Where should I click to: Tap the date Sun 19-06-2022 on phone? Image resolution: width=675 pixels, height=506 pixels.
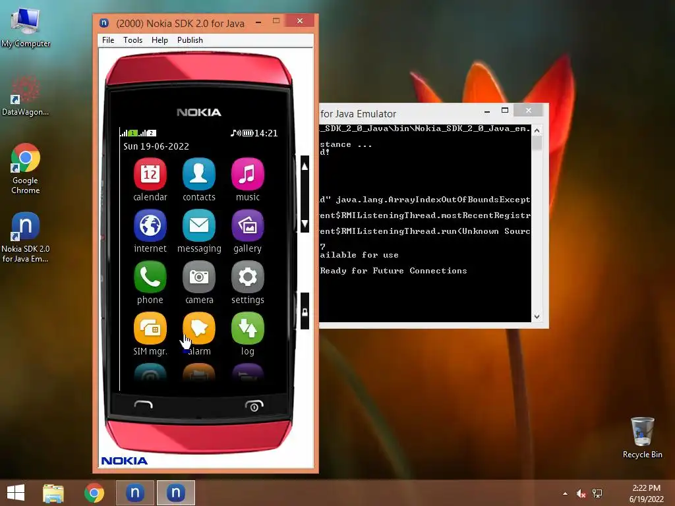(156, 146)
